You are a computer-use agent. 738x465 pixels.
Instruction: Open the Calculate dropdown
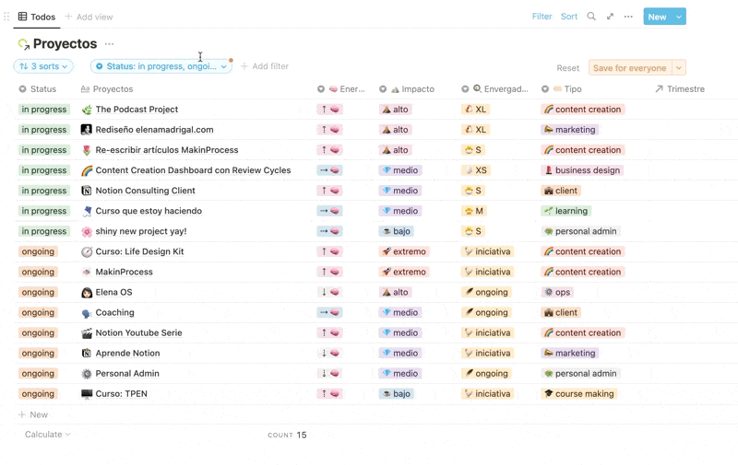click(48, 435)
